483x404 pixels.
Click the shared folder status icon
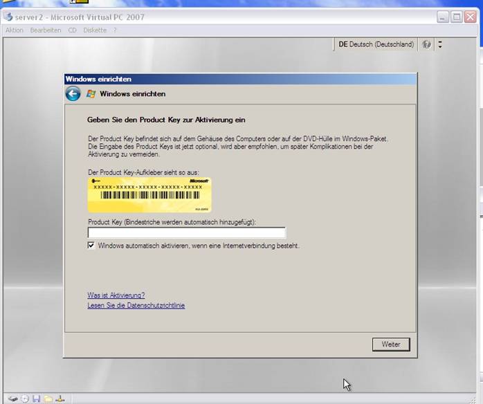(x=48, y=398)
